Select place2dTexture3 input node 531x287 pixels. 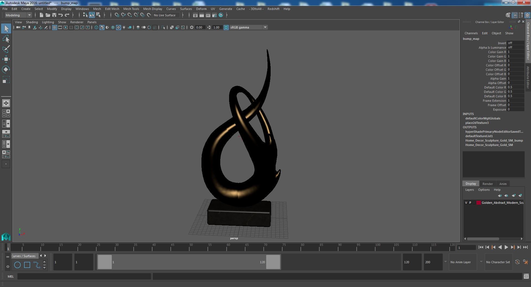click(x=477, y=123)
